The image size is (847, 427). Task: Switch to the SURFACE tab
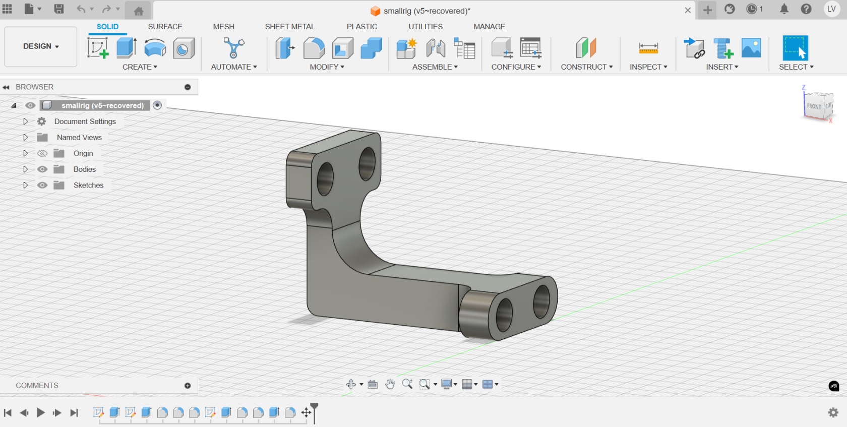tap(165, 27)
